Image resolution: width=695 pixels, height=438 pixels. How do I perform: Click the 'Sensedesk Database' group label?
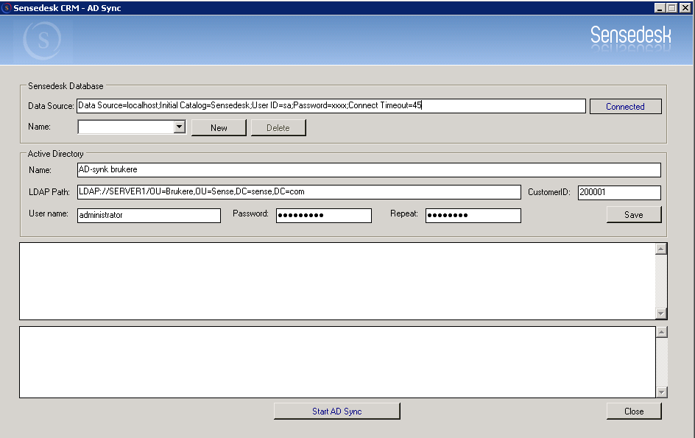pyautogui.click(x=66, y=86)
